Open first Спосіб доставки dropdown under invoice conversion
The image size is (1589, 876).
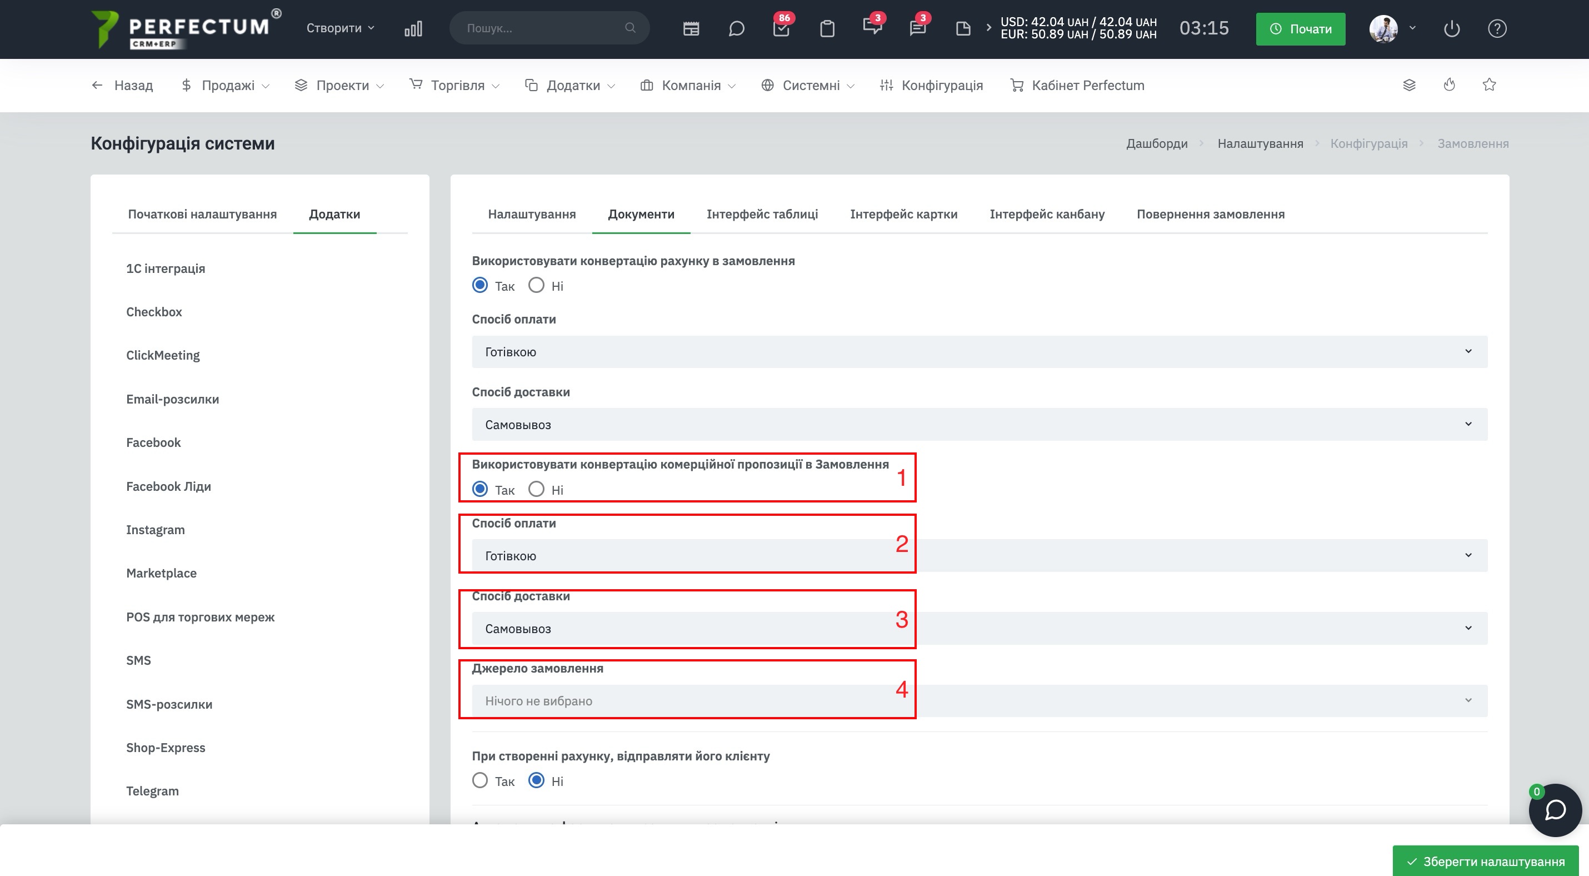980,425
